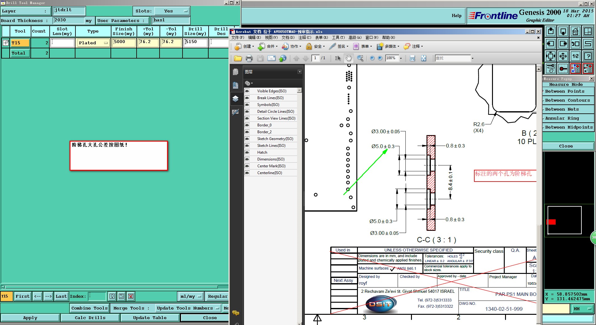Open the Slots Yes dropdown
Image resolution: width=596 pixels, height=325 pixels.
pyautogui.click(x=172, y=11)
